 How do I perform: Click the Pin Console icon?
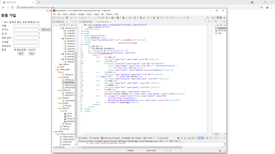[207, 138]
